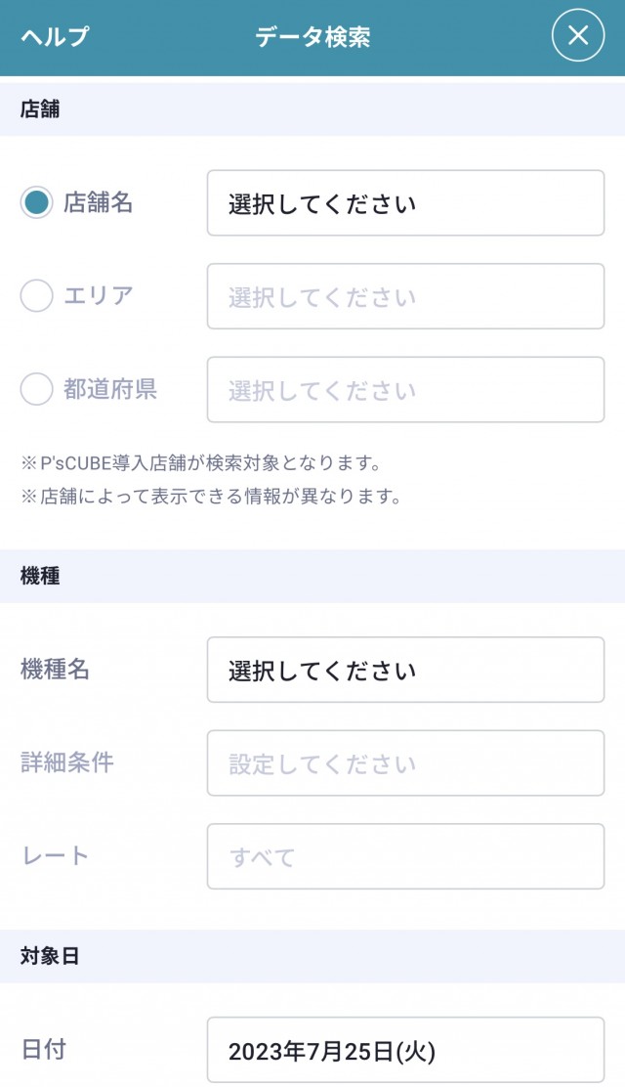The image size is (625, 1087).
Task: Open the エリア selection dropdown
Action: (x=405, y=296)
